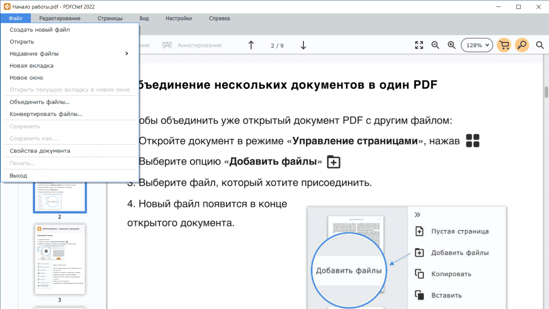Maximize the PDFChef window

click(518, 7)
